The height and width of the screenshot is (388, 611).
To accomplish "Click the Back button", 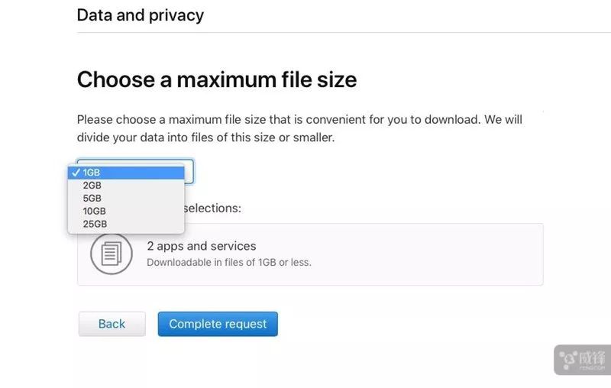I will (x=112, y=324).
